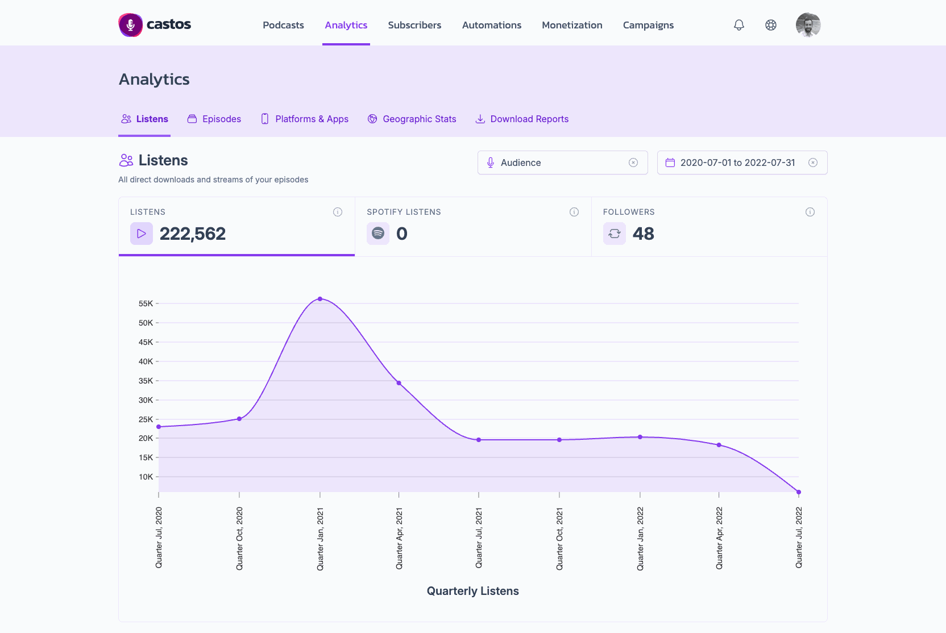Viewport: 946px width, 633px height.
Task: Go to Download Reports
Action: pos(522,119)
